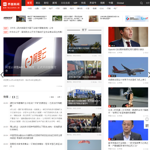150x150 pixels.
Task: Open the skincare products thumbnail in consumer strip
Action: 57,19
